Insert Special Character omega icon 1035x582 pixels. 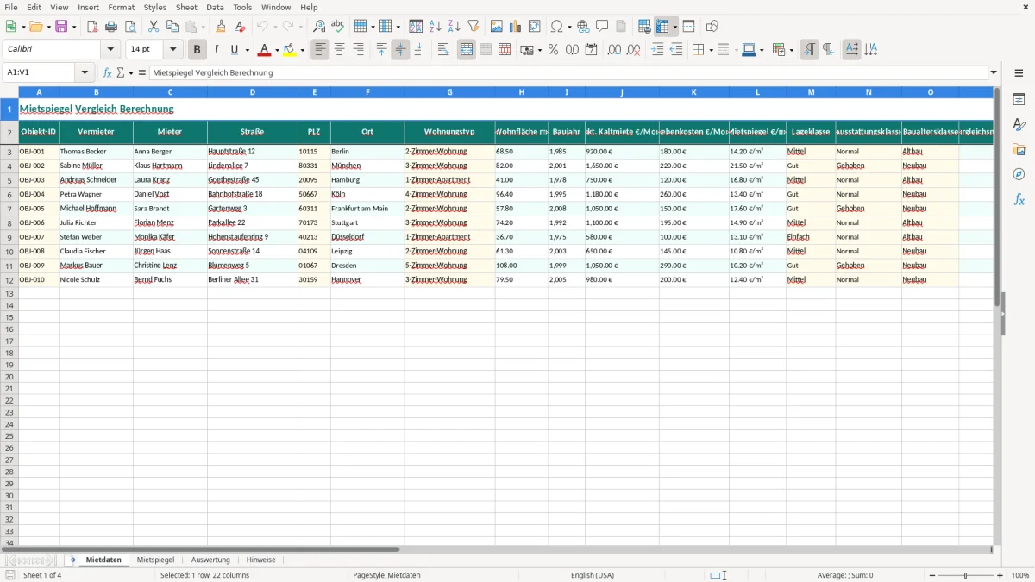coord(556,27)
